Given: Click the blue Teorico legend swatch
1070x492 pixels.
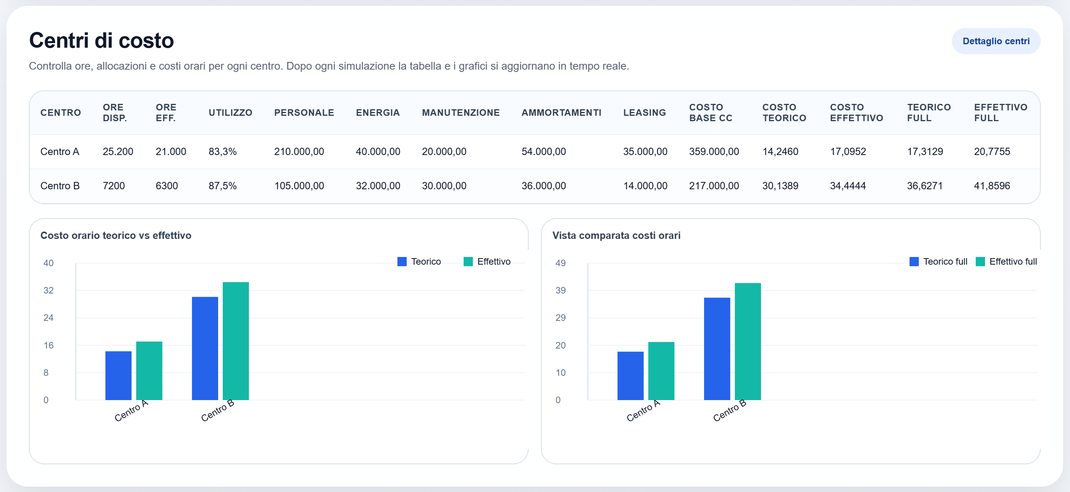Looking at the screenshot, I should point(402,262).
